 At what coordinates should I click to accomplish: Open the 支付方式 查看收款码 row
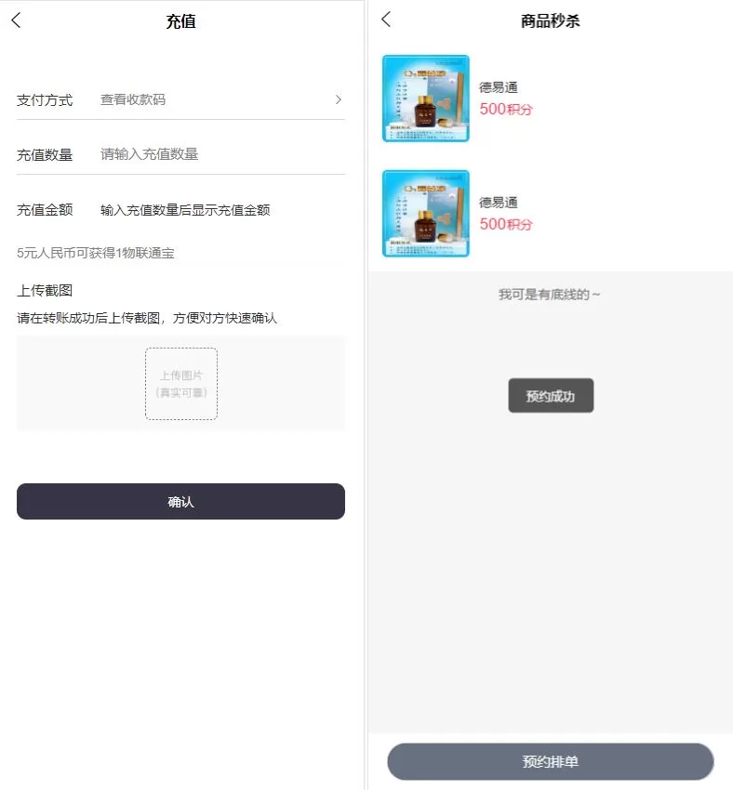[180, 99]
